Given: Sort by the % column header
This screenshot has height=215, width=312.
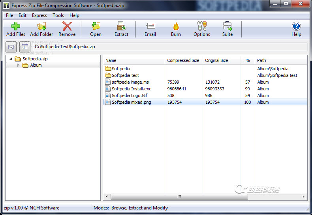Looking at the screenshot, I should (x=248, y=60).
